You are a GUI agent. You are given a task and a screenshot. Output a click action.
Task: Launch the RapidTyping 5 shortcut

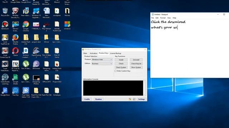(x=36, y=53)
